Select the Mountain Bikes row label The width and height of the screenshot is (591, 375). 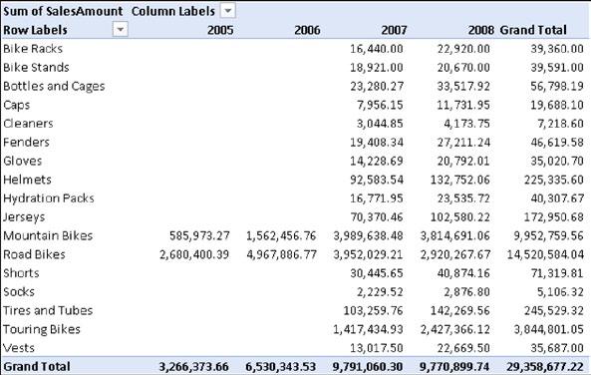(x=48, y=235)
